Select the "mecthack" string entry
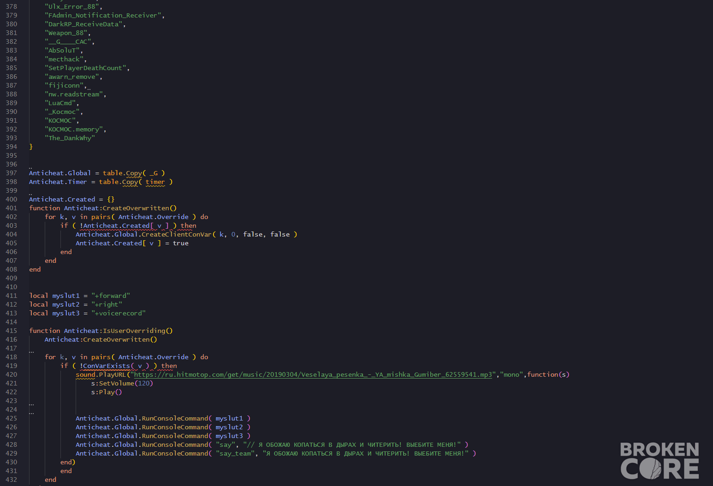Image resolution: width=713 pixels, height=486 pixels. [x=64, y=59]
